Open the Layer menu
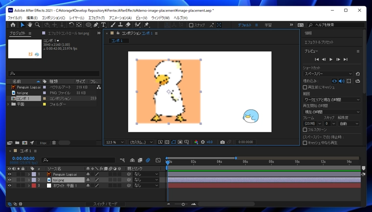This screenshot has height=212, width=372. (x=77, y=18)
